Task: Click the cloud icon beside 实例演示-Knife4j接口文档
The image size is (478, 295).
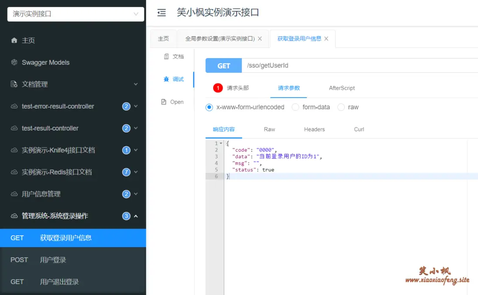Action: pos(14,150)
